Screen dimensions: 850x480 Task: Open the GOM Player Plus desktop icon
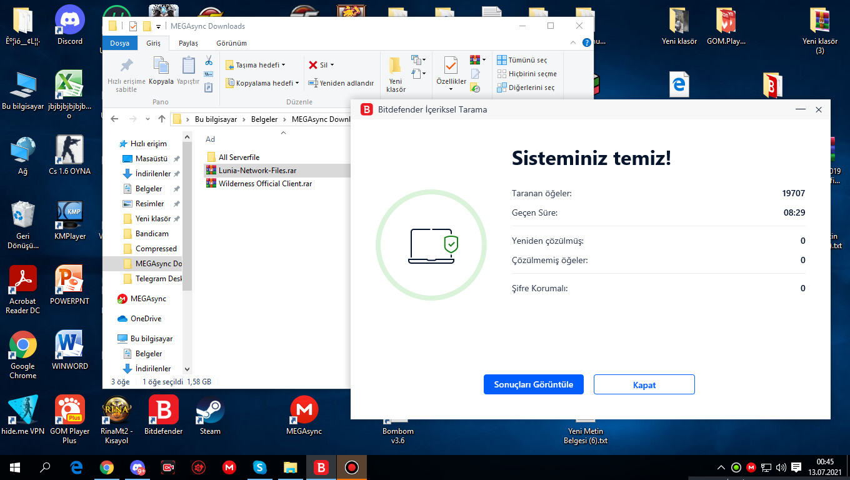click(70, 420)
